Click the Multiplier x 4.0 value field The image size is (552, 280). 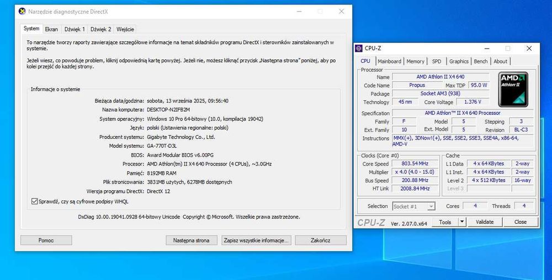point(415,172)
